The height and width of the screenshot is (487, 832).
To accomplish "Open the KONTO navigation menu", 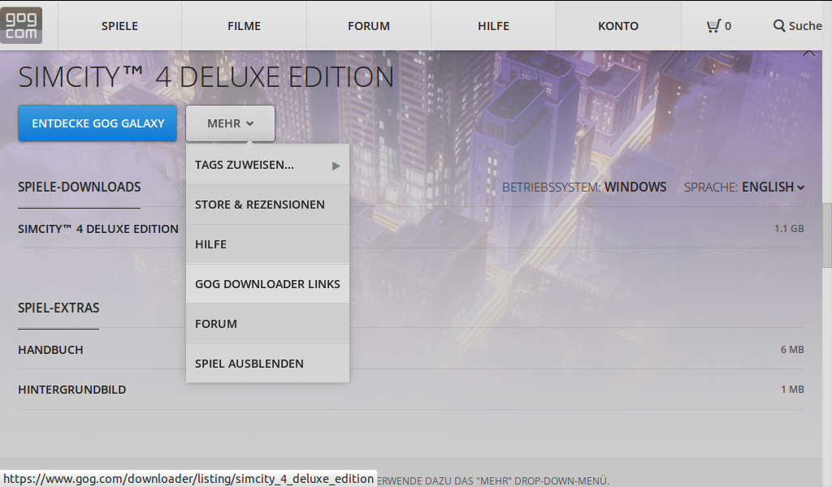I will [618, 26].
